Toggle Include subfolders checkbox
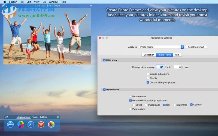 (x=148, y=74)
